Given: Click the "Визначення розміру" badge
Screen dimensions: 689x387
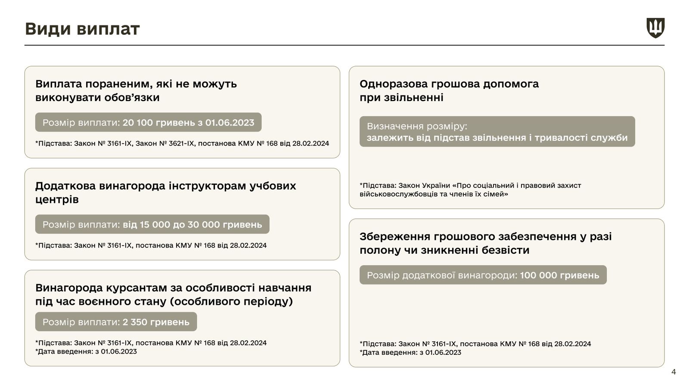Looking at the screenshot, I should tap(497, 132).
